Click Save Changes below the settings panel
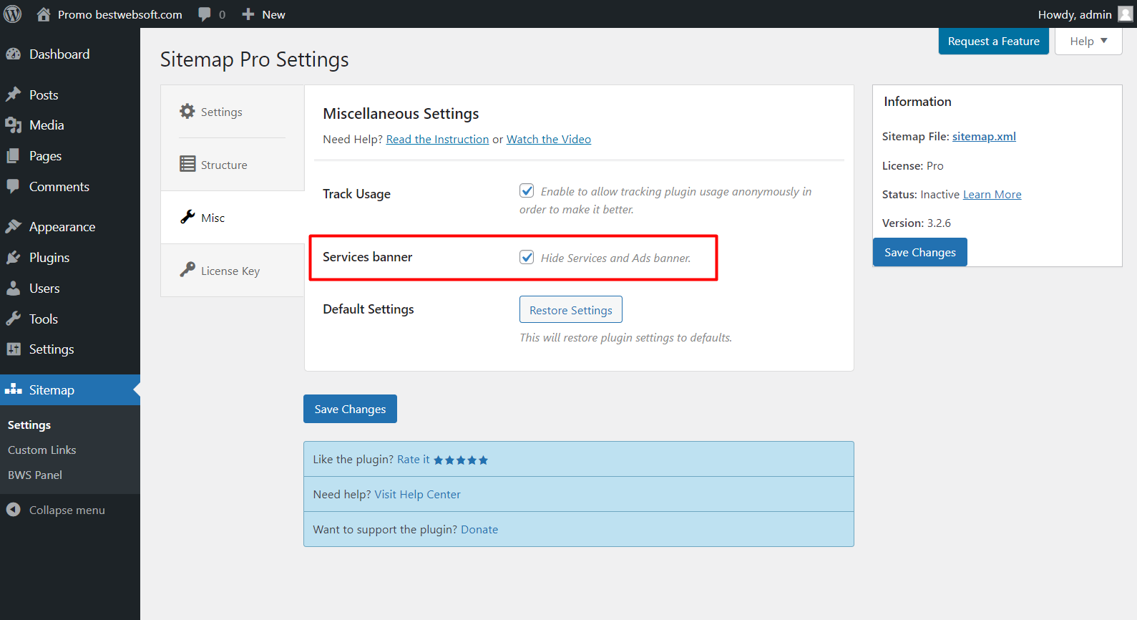Screen dimensions: 1137x620 coord(350,409)
